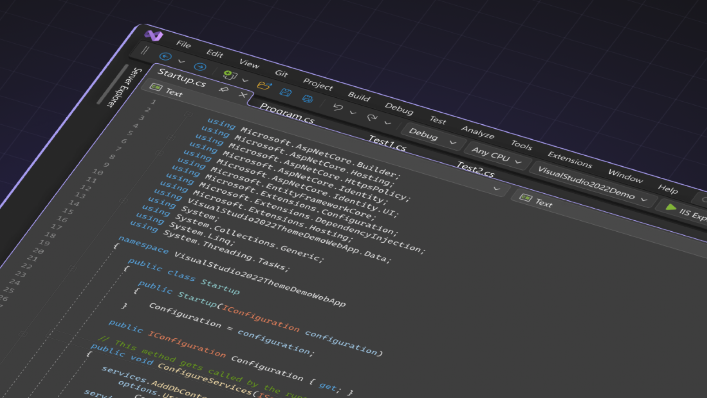Click the Visual Studio logo icon
This screenshot has width=707, height=398.
click(154, 35)
